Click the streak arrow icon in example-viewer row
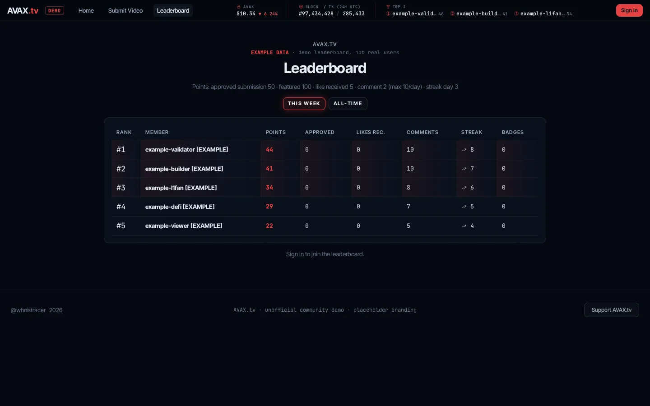The height and width of the screenshot is (406, 650). [x=464, y=226]
